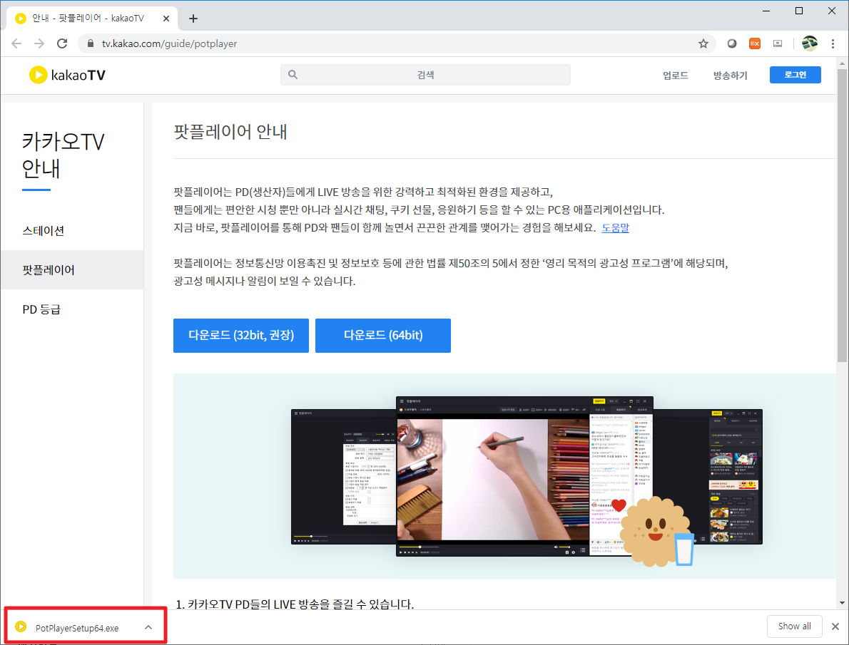This screenshot has height=645, width=849.
Task: Click the cast/media extension icon
Action: (x=778, y=43)
